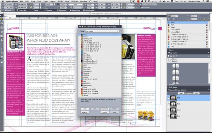The height and width of the screenshot is (133, 212).
Task: Expand the Style Sheets palette section
Action: pyautogui.click(x=168, y=87)
